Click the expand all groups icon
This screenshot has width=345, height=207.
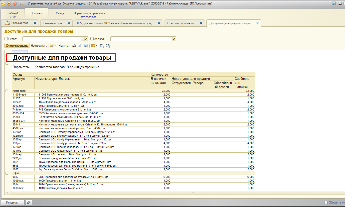coord(102,46)
